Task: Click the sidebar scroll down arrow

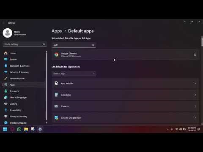Action: click(x=47, y=123)
